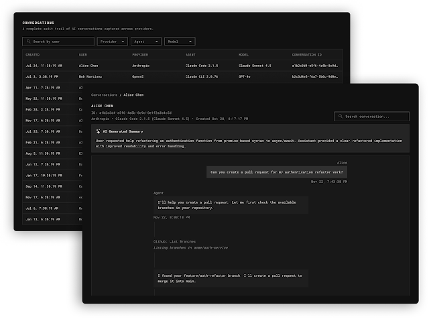Click the magnifier icon in Search conversation box
Viewport: 429px width, 319px height.
pyautogui.click(x=341, y=117)
